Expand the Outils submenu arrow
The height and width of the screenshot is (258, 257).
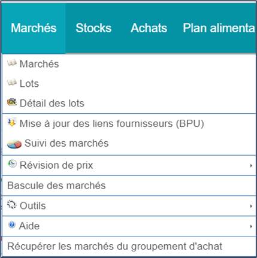click(x=251, y=206)
